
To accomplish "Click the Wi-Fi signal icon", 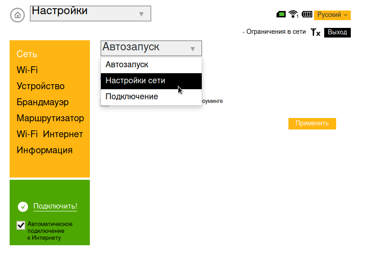I will [293, 15].
